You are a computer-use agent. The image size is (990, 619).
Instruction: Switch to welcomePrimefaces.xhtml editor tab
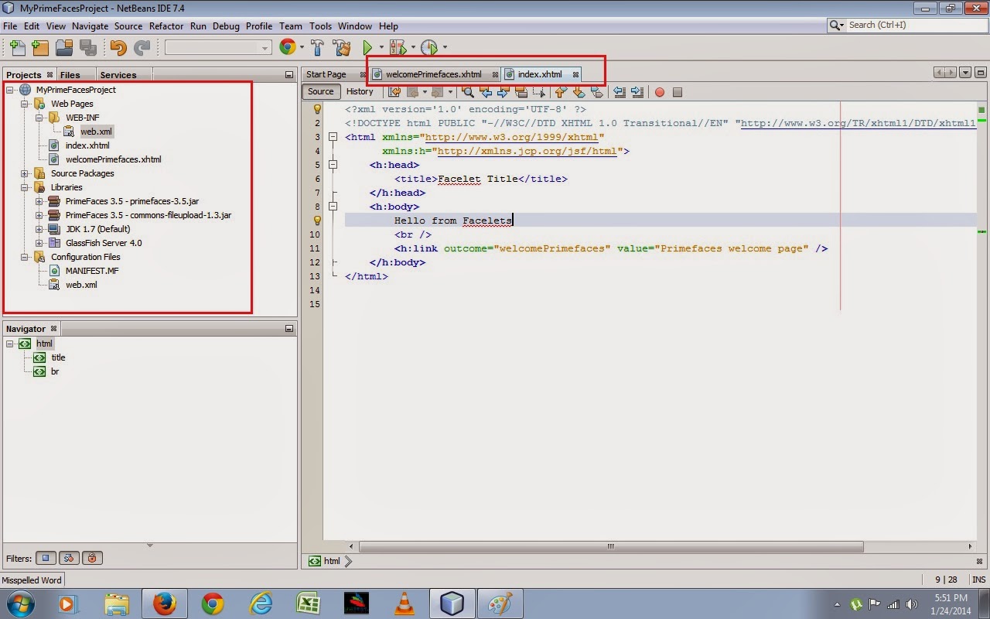tap(433, 74)
